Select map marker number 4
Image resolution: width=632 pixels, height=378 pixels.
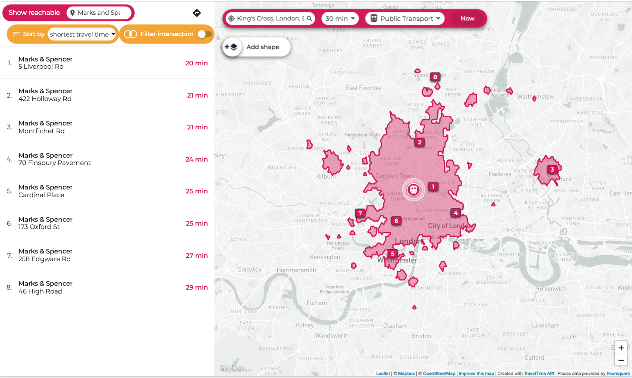pos(455,213)
